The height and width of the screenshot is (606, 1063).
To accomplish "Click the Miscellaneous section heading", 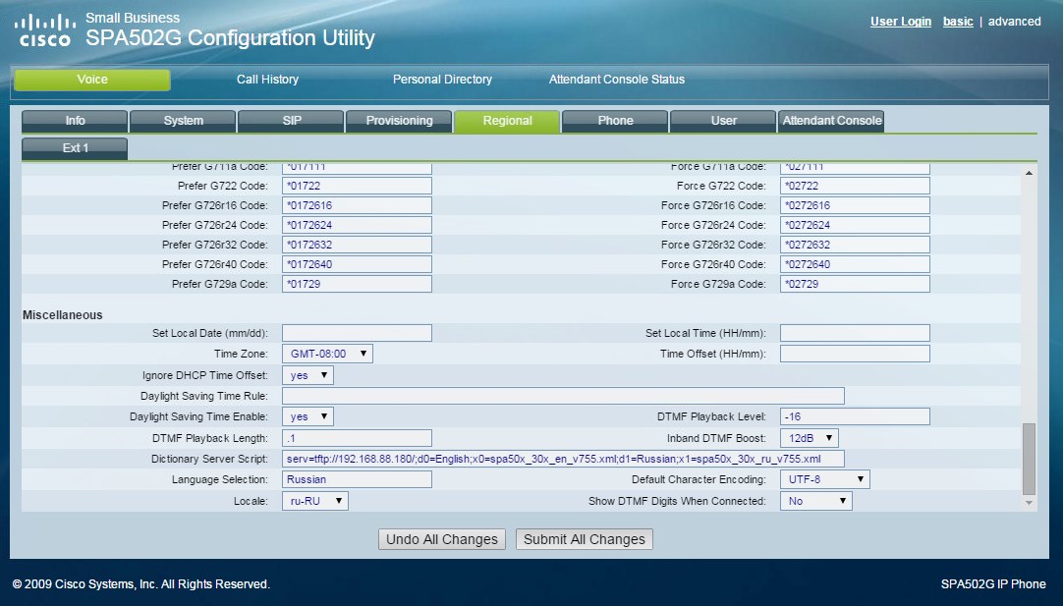I will [x=62, y=315].
